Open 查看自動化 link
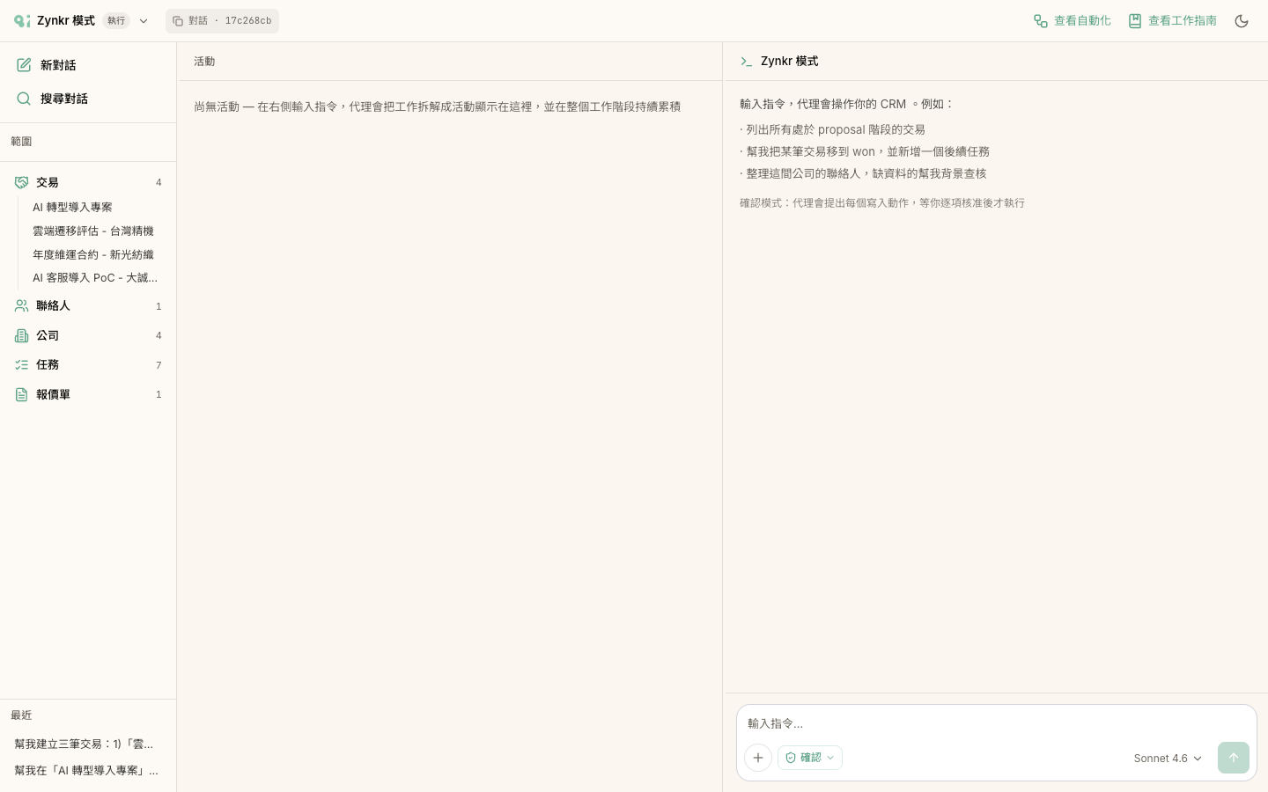The image size is (1268, 792). click(1072, 21)
